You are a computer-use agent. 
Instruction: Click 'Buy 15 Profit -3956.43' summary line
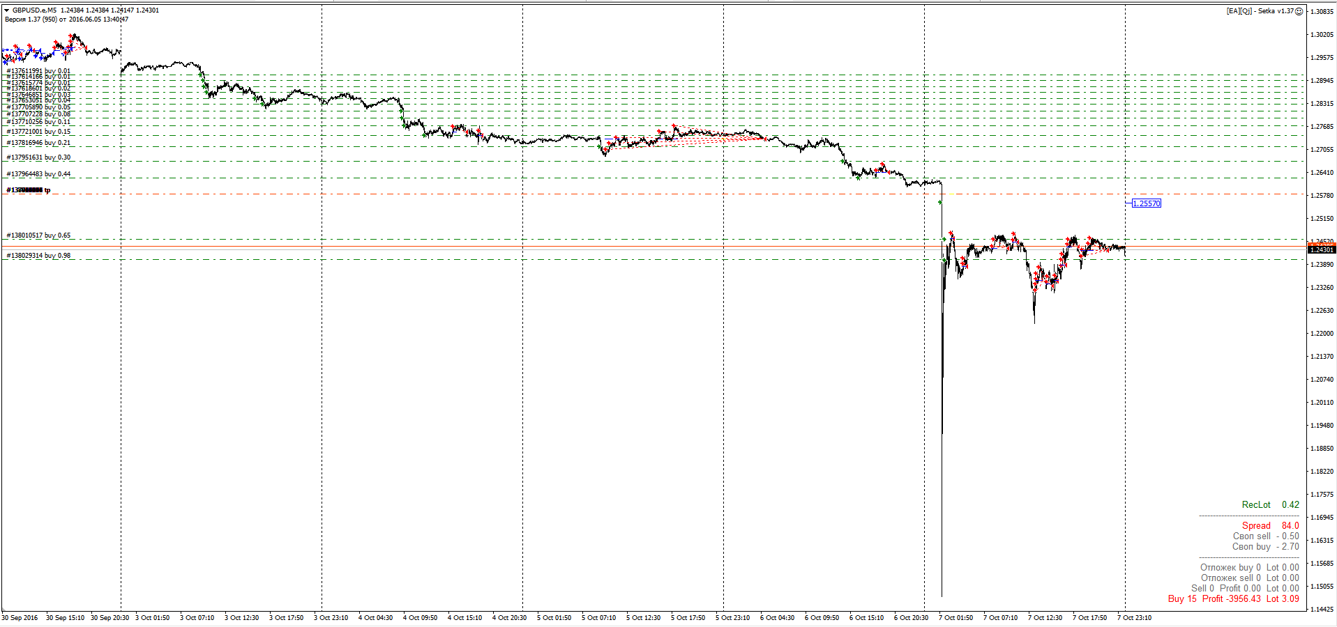tap(1233, 599)
